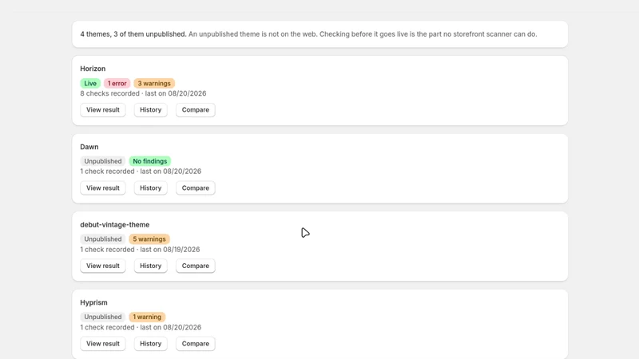Viewport: 639px width, 359px height.
Task: Click '4 themes, 3 of them unpublished.' text
Action: tap(133, 34)
